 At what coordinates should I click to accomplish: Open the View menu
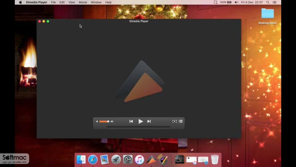(72, 2)
